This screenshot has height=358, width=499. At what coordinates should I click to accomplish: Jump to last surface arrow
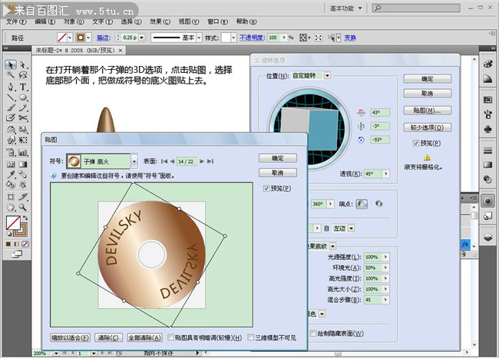tap(211, 161)
